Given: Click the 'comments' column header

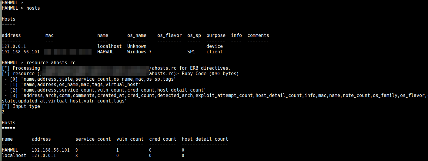Looking at the screenshot, I should click(258, 35).
